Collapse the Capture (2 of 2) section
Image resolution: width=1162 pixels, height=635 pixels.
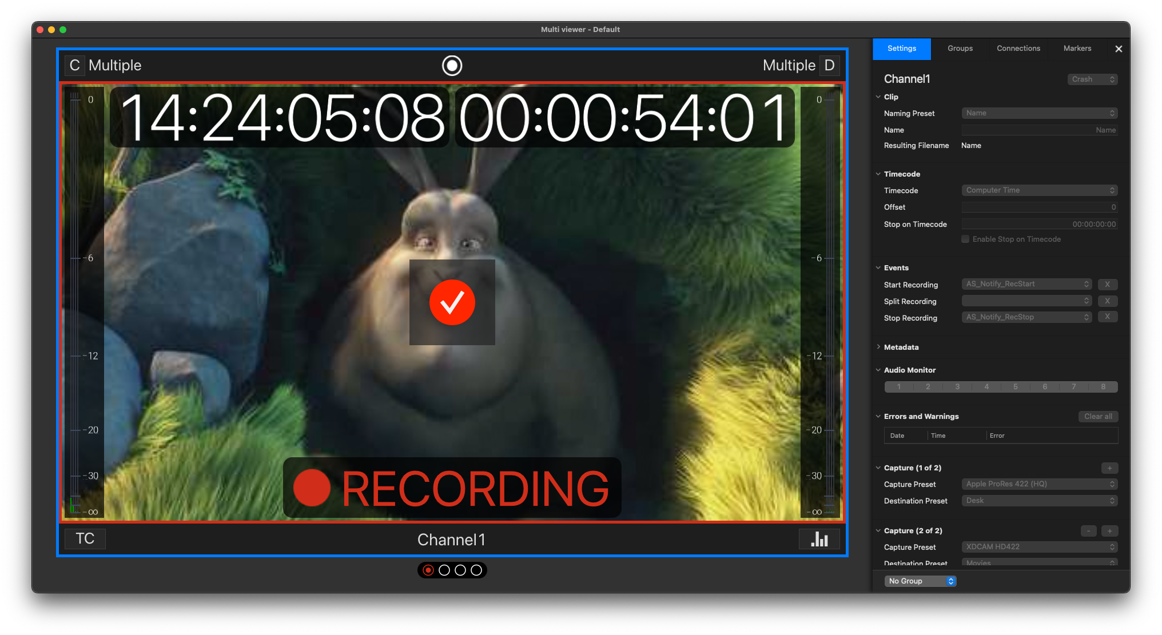pyautogui.click(x=878, y=530)
